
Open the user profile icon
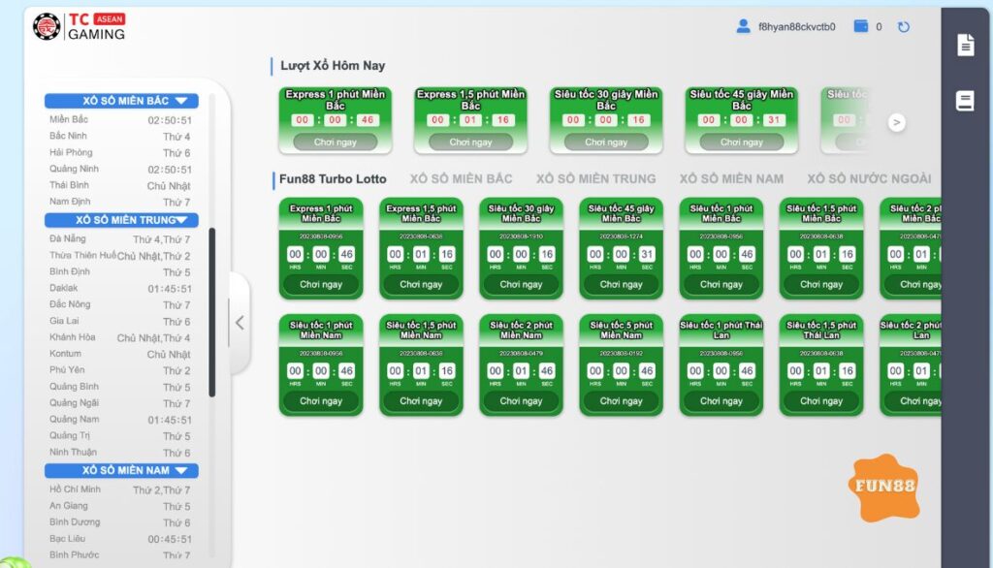tap(743, 26)
